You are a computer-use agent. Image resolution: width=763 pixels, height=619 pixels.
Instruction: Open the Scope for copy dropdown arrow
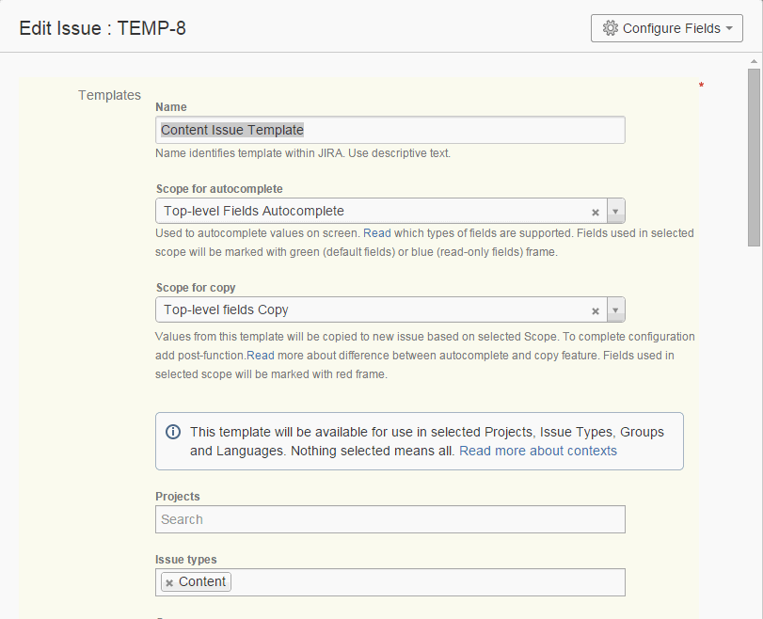tap(616, 309)
